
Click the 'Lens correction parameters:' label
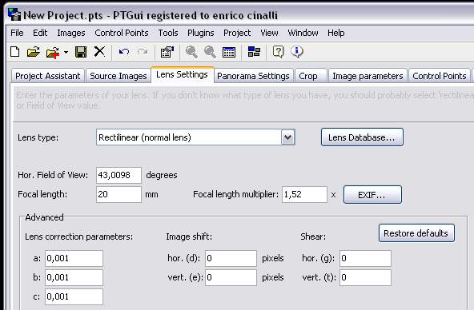tap(79, 236)
